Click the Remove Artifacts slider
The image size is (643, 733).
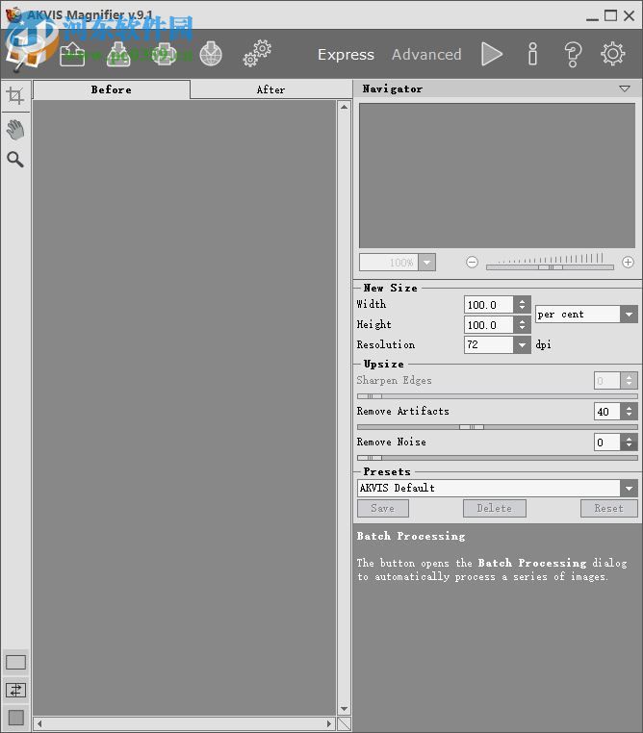[x=497, y=427]
